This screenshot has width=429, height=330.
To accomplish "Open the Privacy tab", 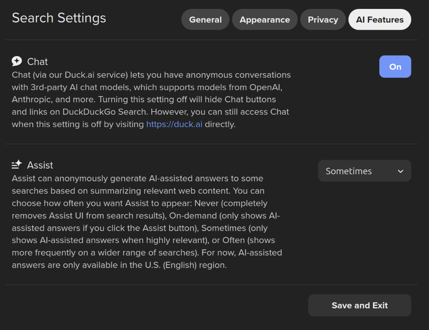I will [323, 20].
